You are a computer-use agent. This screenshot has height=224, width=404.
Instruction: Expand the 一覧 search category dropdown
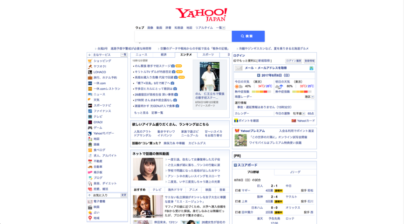pyautogui.click(x=224, y=28)
